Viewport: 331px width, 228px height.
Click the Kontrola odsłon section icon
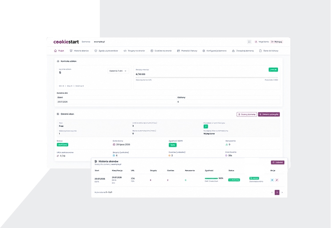(x=58, y=61)
